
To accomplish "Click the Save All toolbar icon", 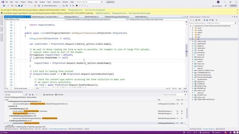I will (x=22, y=6).
